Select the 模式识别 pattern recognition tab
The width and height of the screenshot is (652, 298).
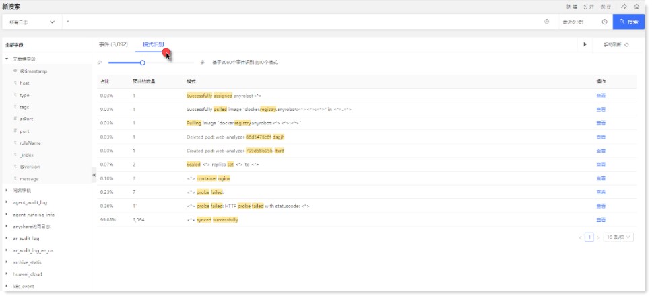point(153,44)
